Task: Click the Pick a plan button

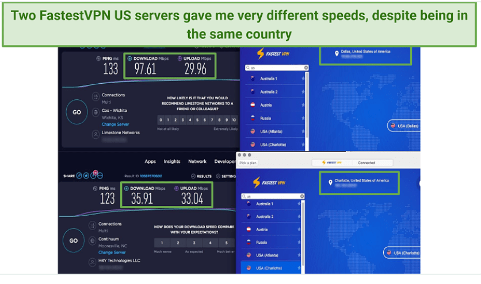Action: coord(248,163)
